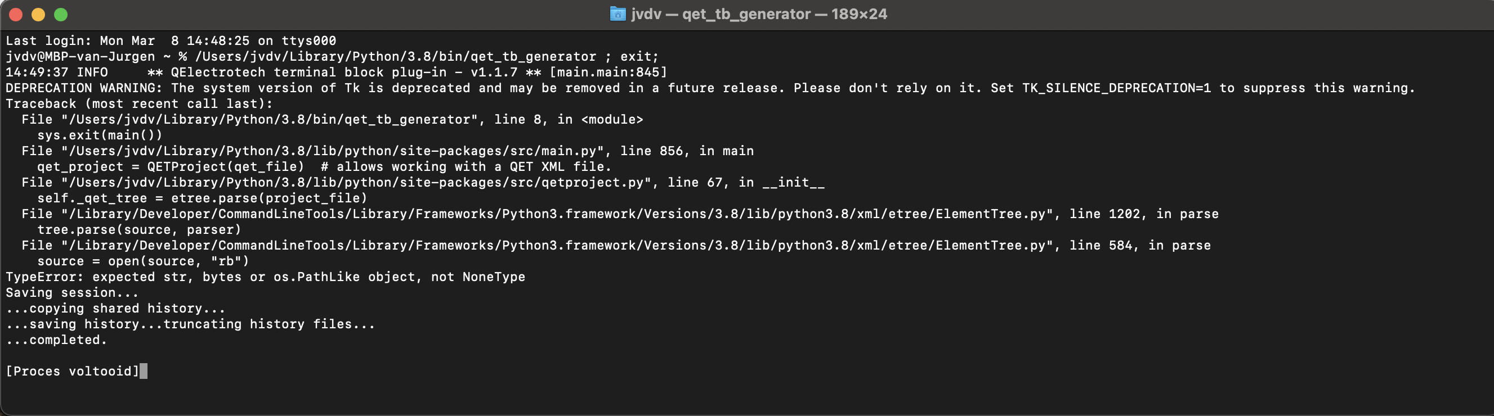Click the "Last login" line

tap(171, 41)
